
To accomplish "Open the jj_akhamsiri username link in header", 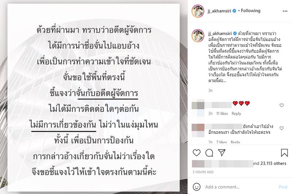I will (x=219, y=11).
